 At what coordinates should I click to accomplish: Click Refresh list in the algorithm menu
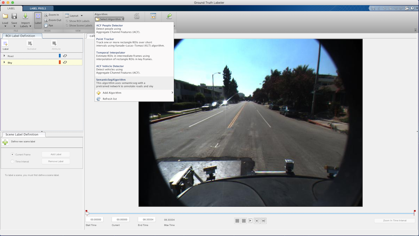pyautogui.click(x=134, y=99)
